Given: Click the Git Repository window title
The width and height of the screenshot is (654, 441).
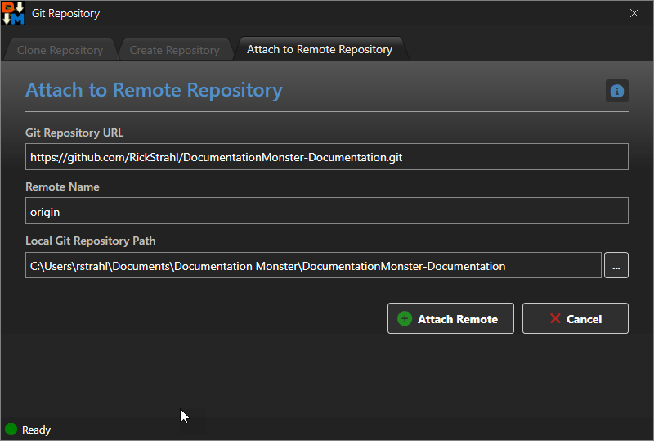Looking at the screenshot, I should [x=66, y=13].
